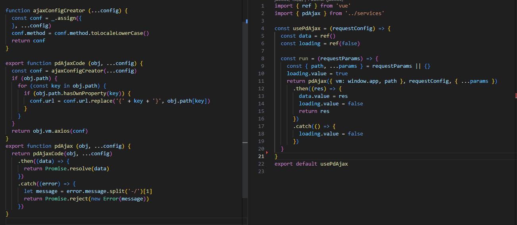Image resolution: width=517 pixels, height=225 pixels.
Task: Click line number 23 in the right editor gutter
Action: (x=261, y=172)
